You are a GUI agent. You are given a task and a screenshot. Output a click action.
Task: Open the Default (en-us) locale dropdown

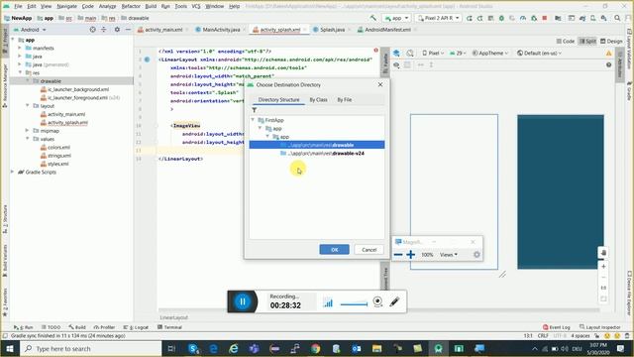(539, 53)
